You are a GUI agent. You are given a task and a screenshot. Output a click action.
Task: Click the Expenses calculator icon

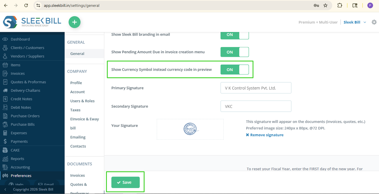5,133
